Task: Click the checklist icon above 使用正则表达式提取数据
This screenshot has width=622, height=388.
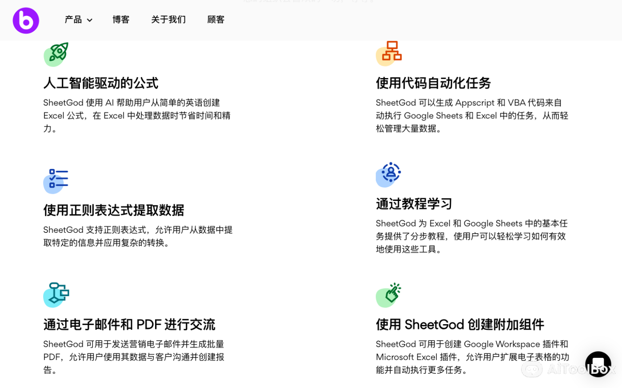Action: click(x=56, y=180)
